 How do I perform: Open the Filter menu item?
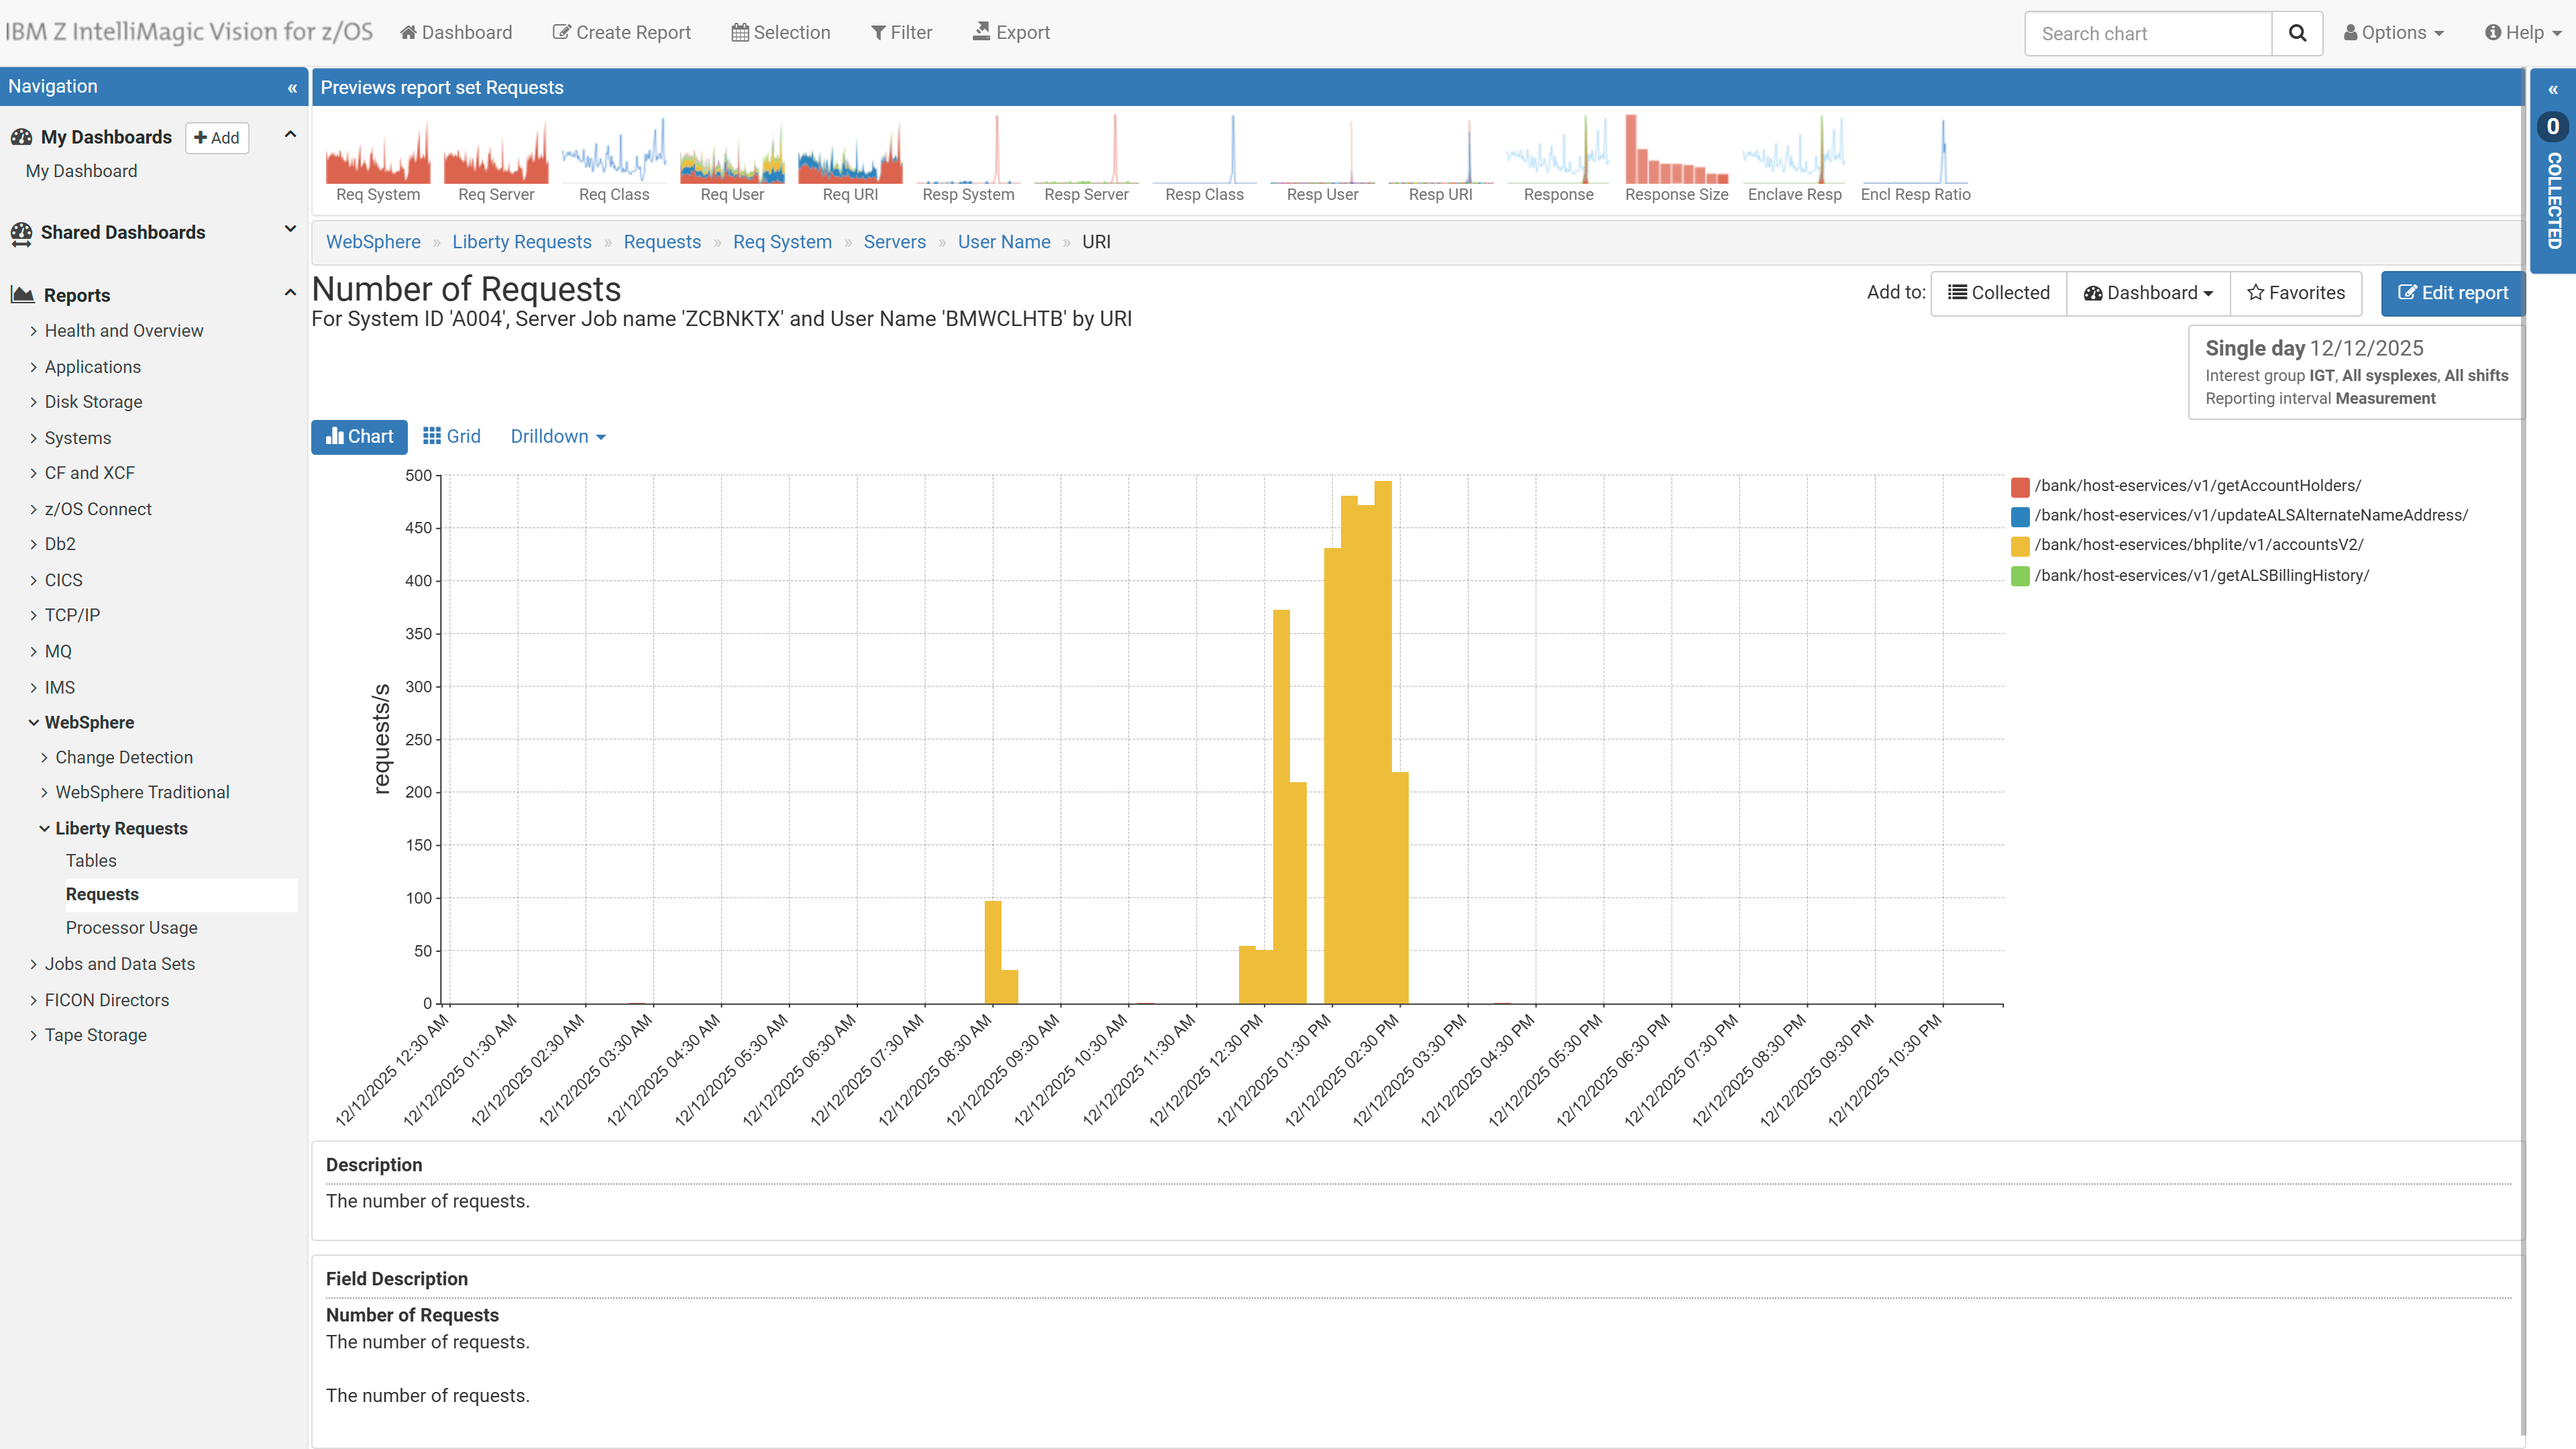click(x=901, y=32)
